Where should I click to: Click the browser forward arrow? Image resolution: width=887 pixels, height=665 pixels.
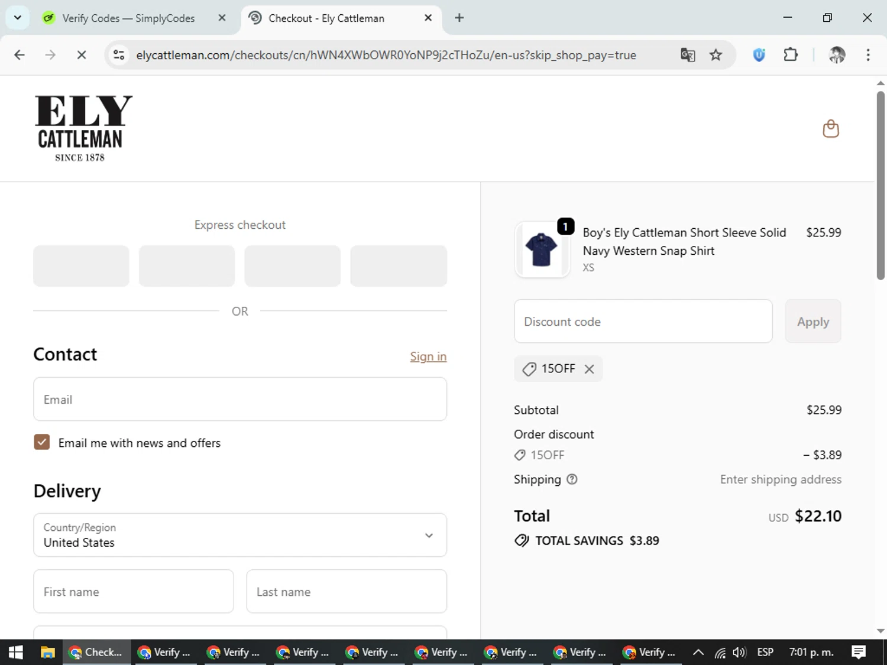(50, 55)
